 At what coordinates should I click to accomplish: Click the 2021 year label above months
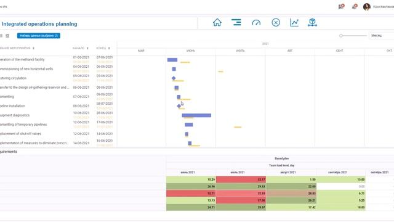pyautogui.click(x=265, y=44)
